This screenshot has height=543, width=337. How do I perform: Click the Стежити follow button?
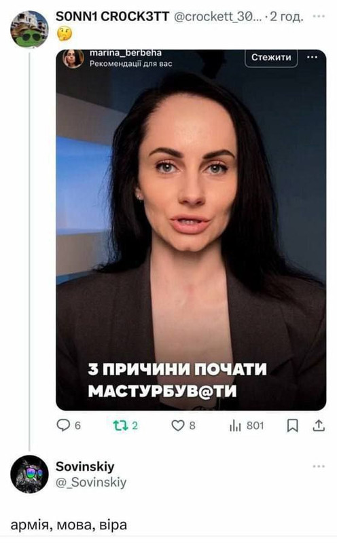271,58
